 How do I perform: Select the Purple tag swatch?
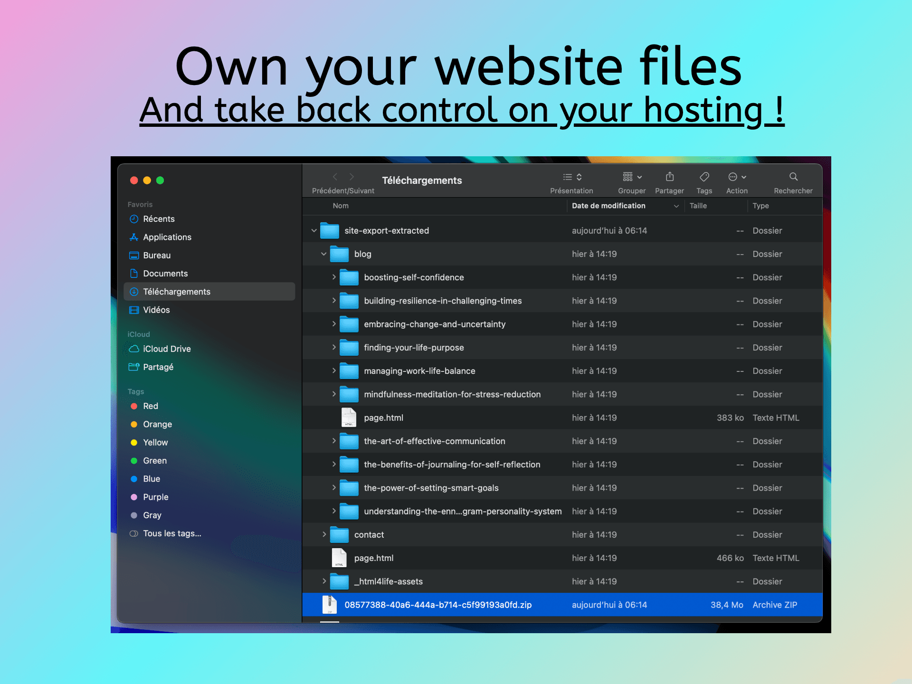134,497
